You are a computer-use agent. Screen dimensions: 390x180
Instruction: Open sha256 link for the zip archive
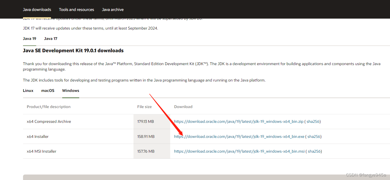point(313,121)
